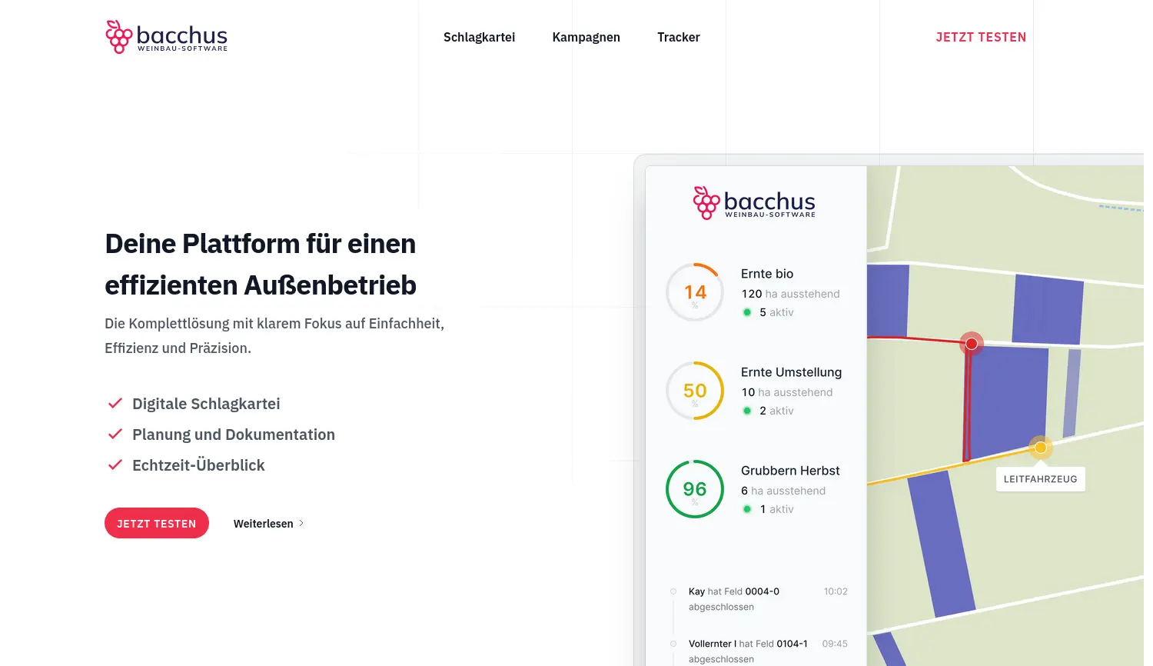Click the checkmark beside Echtzeit-Überblick
The height and width of the screenshot is (666, 1153).
[x=115, y=464]
